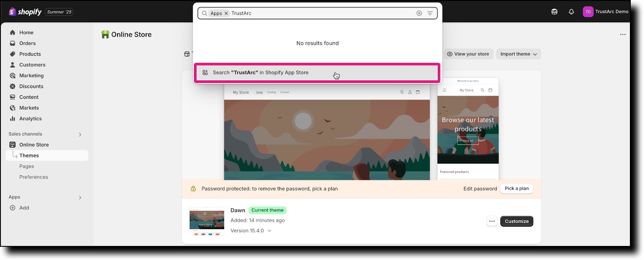This screenshot has height=260, width=644.
Task: Click the Analytics bar chart icon
Action: tap(12, 119)
